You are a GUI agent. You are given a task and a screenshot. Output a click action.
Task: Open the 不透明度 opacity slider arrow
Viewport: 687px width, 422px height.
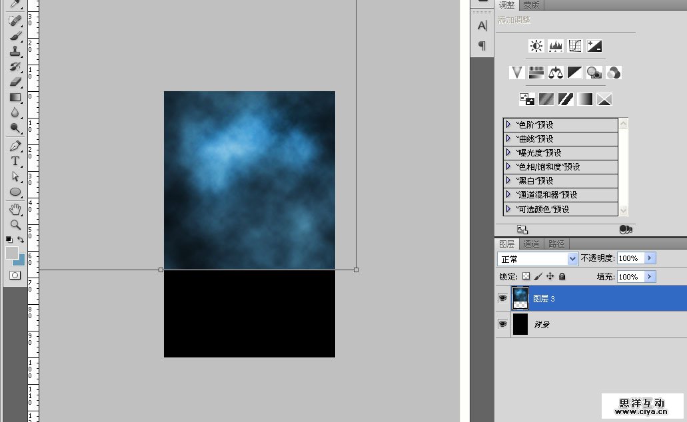[650, 258]
